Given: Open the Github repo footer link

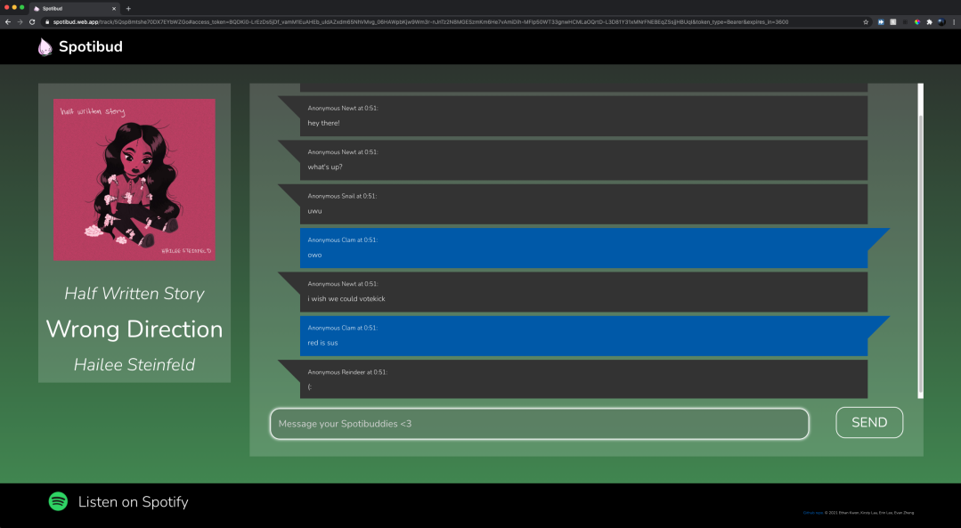Looking at the screenshot, I should (812, 513).
